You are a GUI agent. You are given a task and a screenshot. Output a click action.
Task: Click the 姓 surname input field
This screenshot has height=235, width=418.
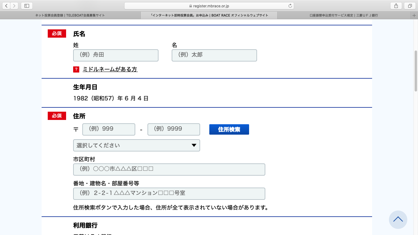coord(116,55)
